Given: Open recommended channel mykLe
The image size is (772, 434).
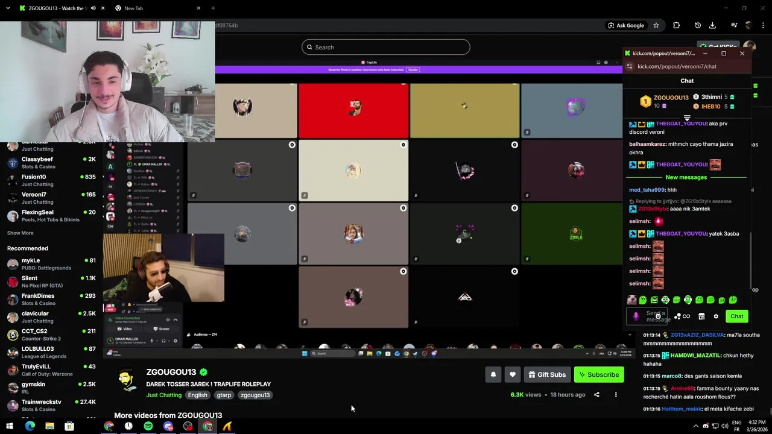Looking at the screenshot, I should point(51,264).
